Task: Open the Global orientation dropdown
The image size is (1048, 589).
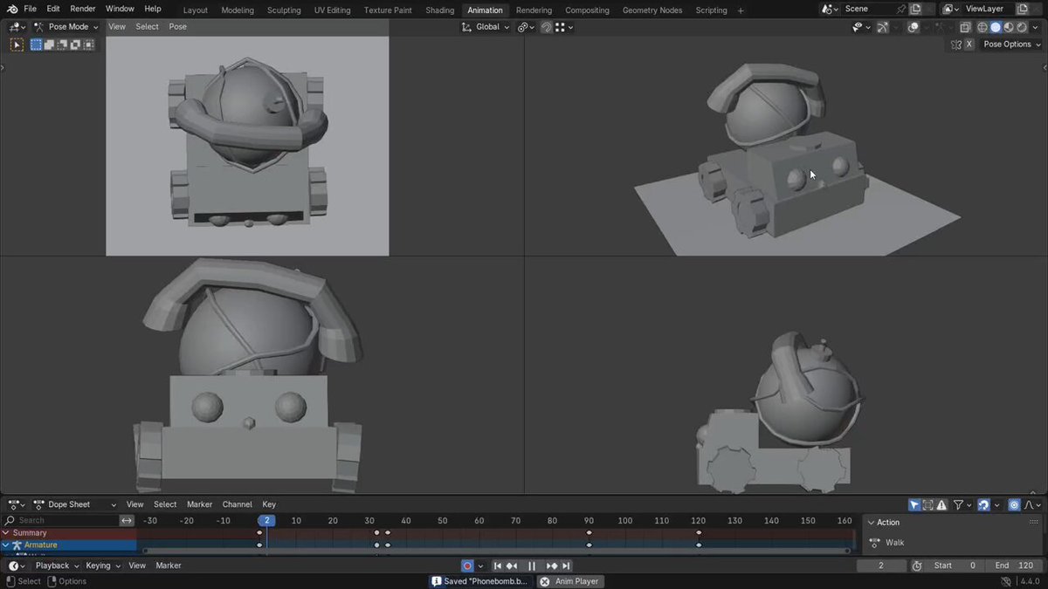Action: coord(486,27)
